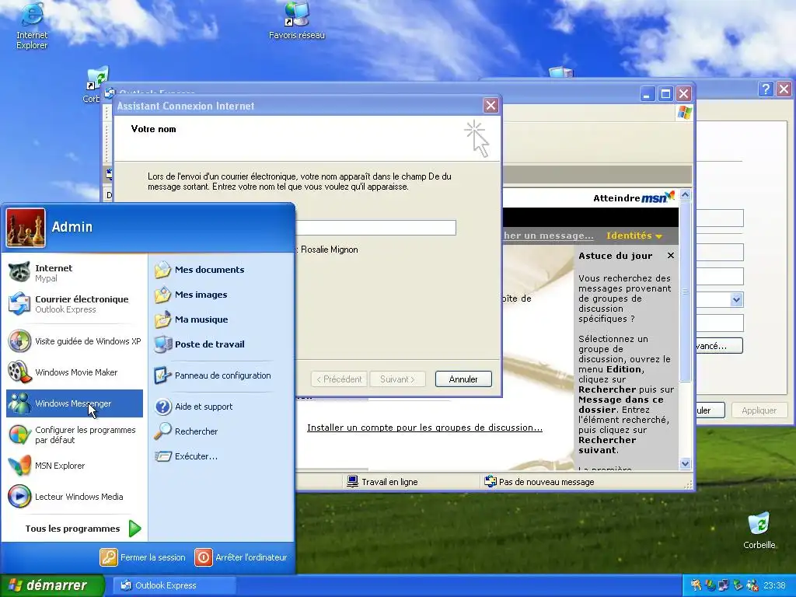This screenshot has height=597, width=796.
Task: Click the démarrer Start button
Action: pos(51,585)
